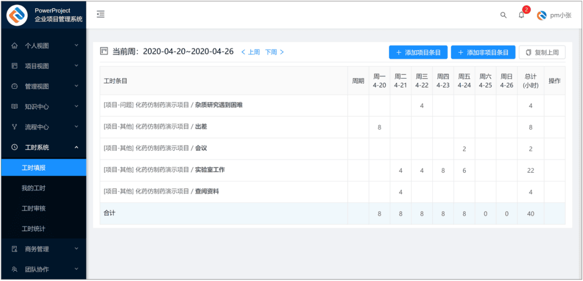Click the 周六 4-25 column header

[x=485, y=81]
